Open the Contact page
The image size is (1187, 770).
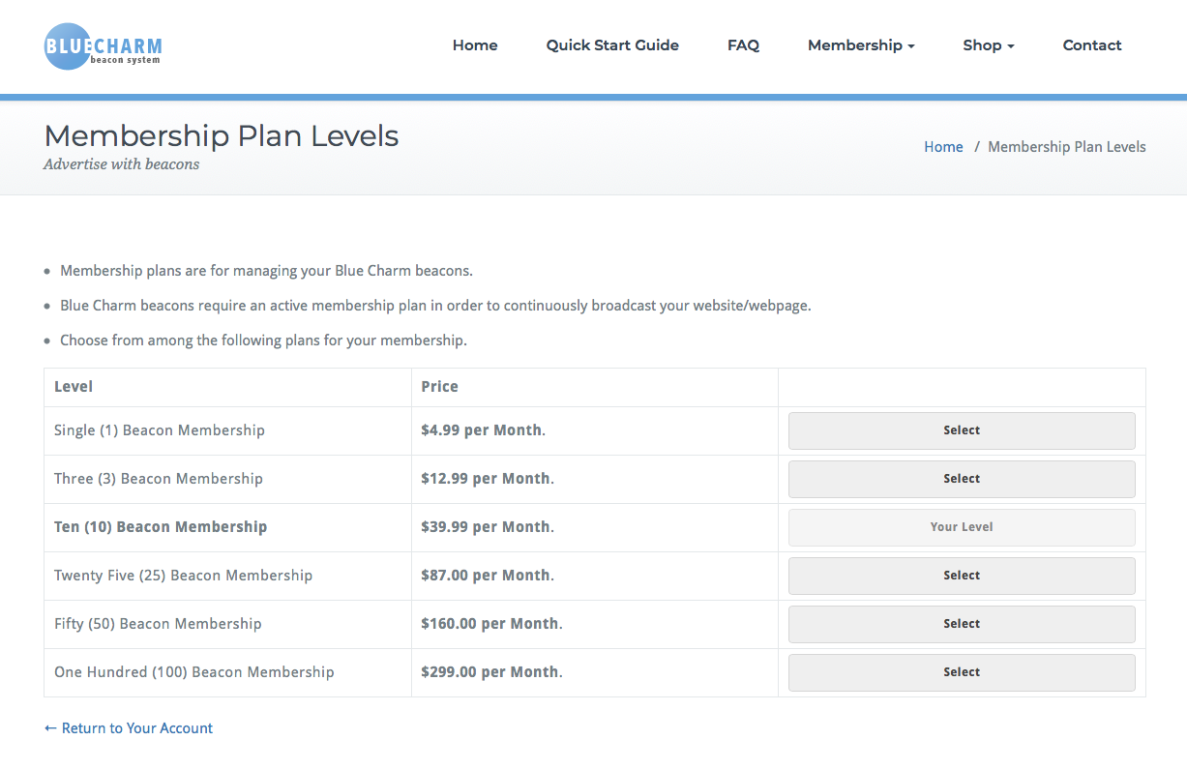pos(1092,45)
